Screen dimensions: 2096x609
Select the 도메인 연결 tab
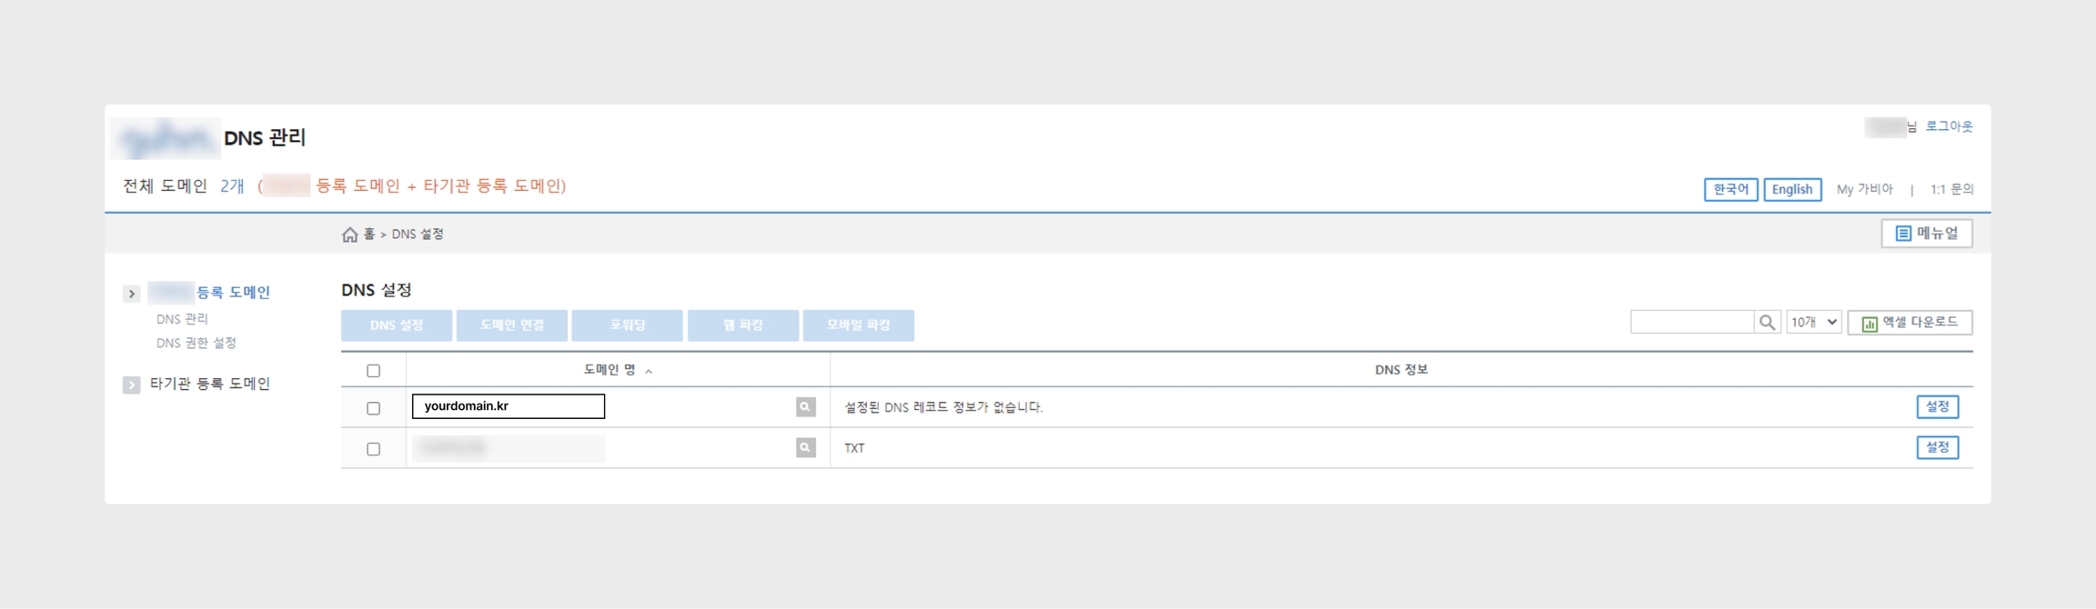[x=512, y=325]
